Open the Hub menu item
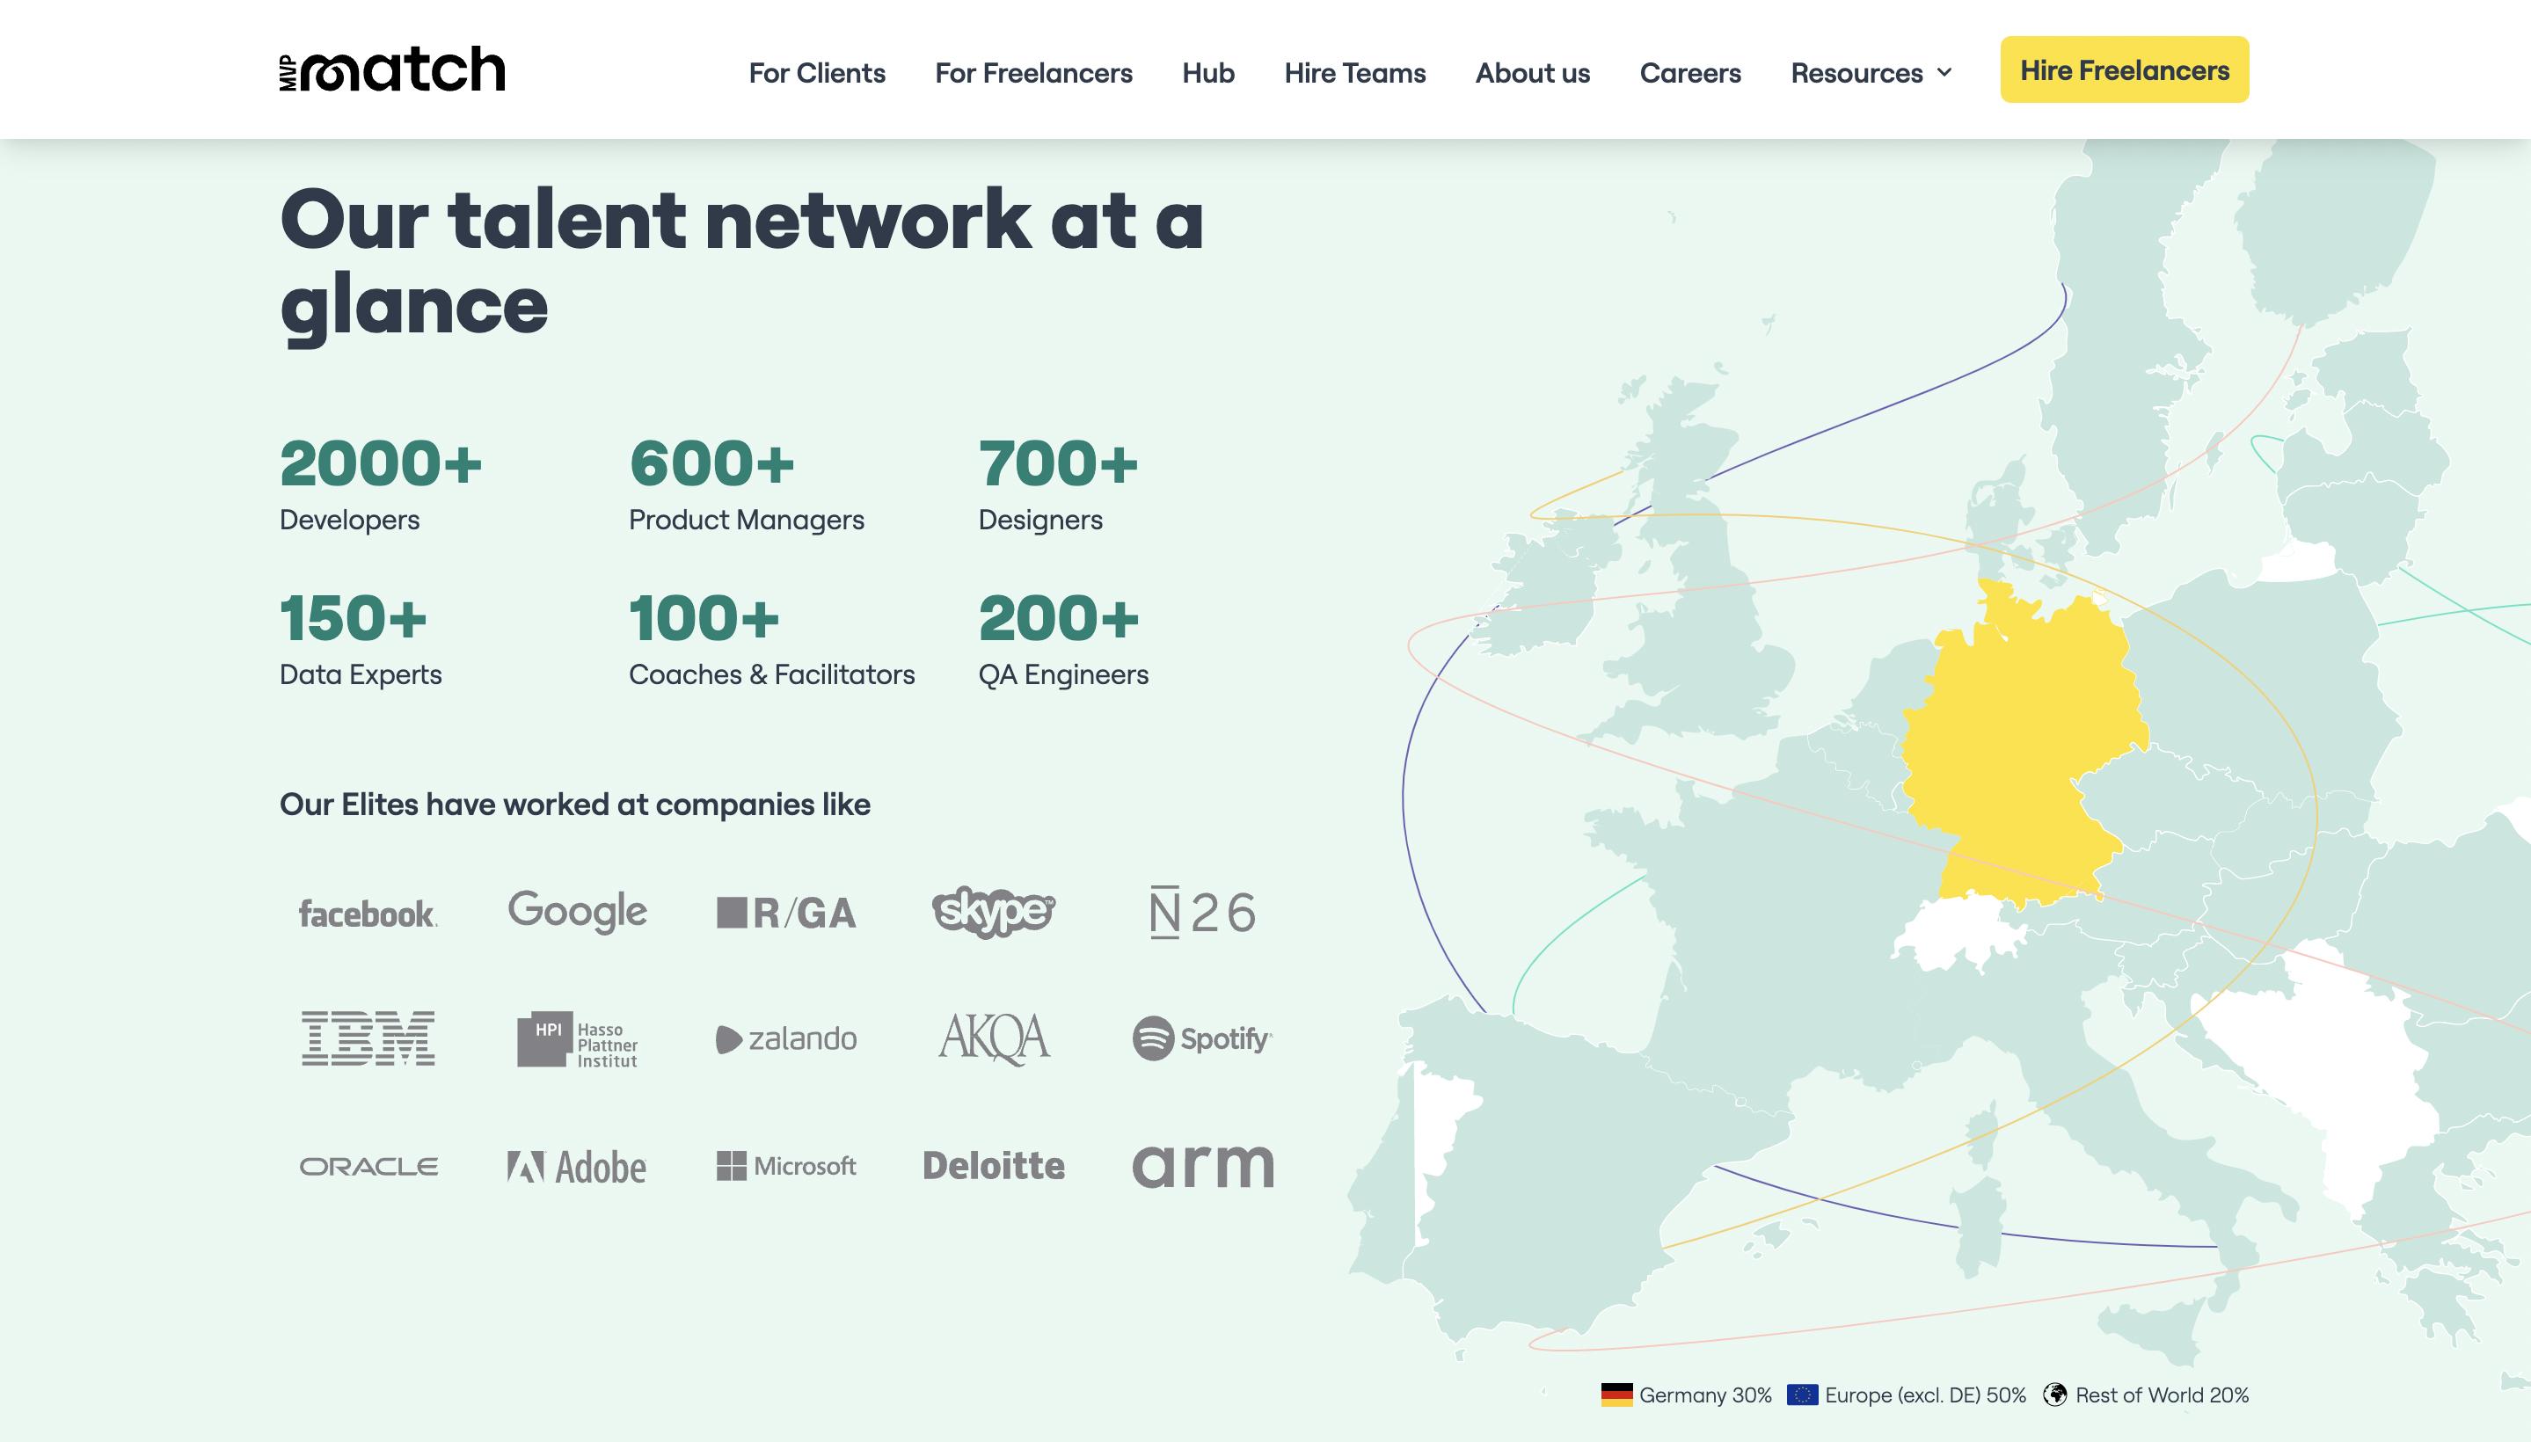 [x=1207, y=72]
